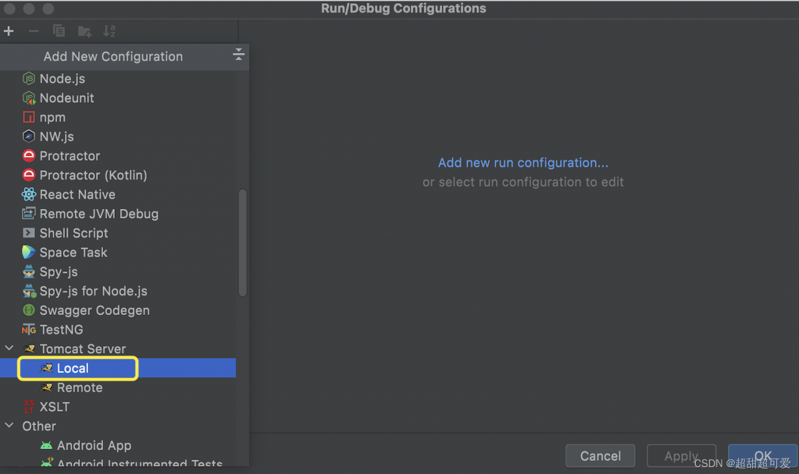The width and height of the screenshot is (799, 474).
Task: Choose the Nodeunit configuration type
Action: pyautogui.click(x=118, y=98)
